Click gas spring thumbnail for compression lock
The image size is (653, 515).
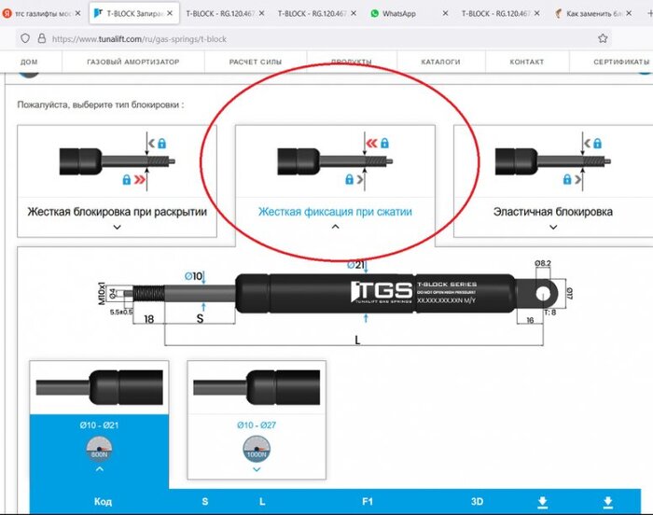tap(335, 161)
